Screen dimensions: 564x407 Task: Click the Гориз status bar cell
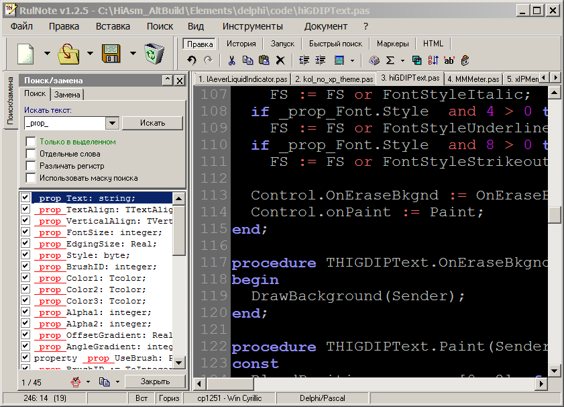pyautogui.click(x=169, y=398)
